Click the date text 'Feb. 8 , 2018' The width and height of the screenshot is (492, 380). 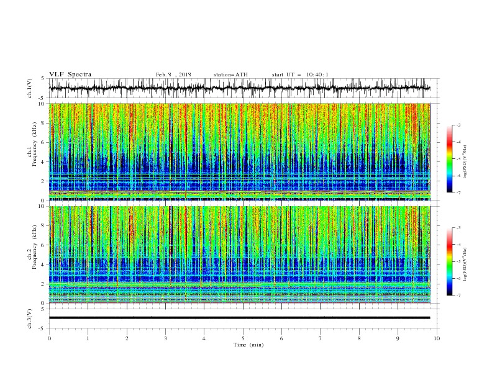click(173, 75)
